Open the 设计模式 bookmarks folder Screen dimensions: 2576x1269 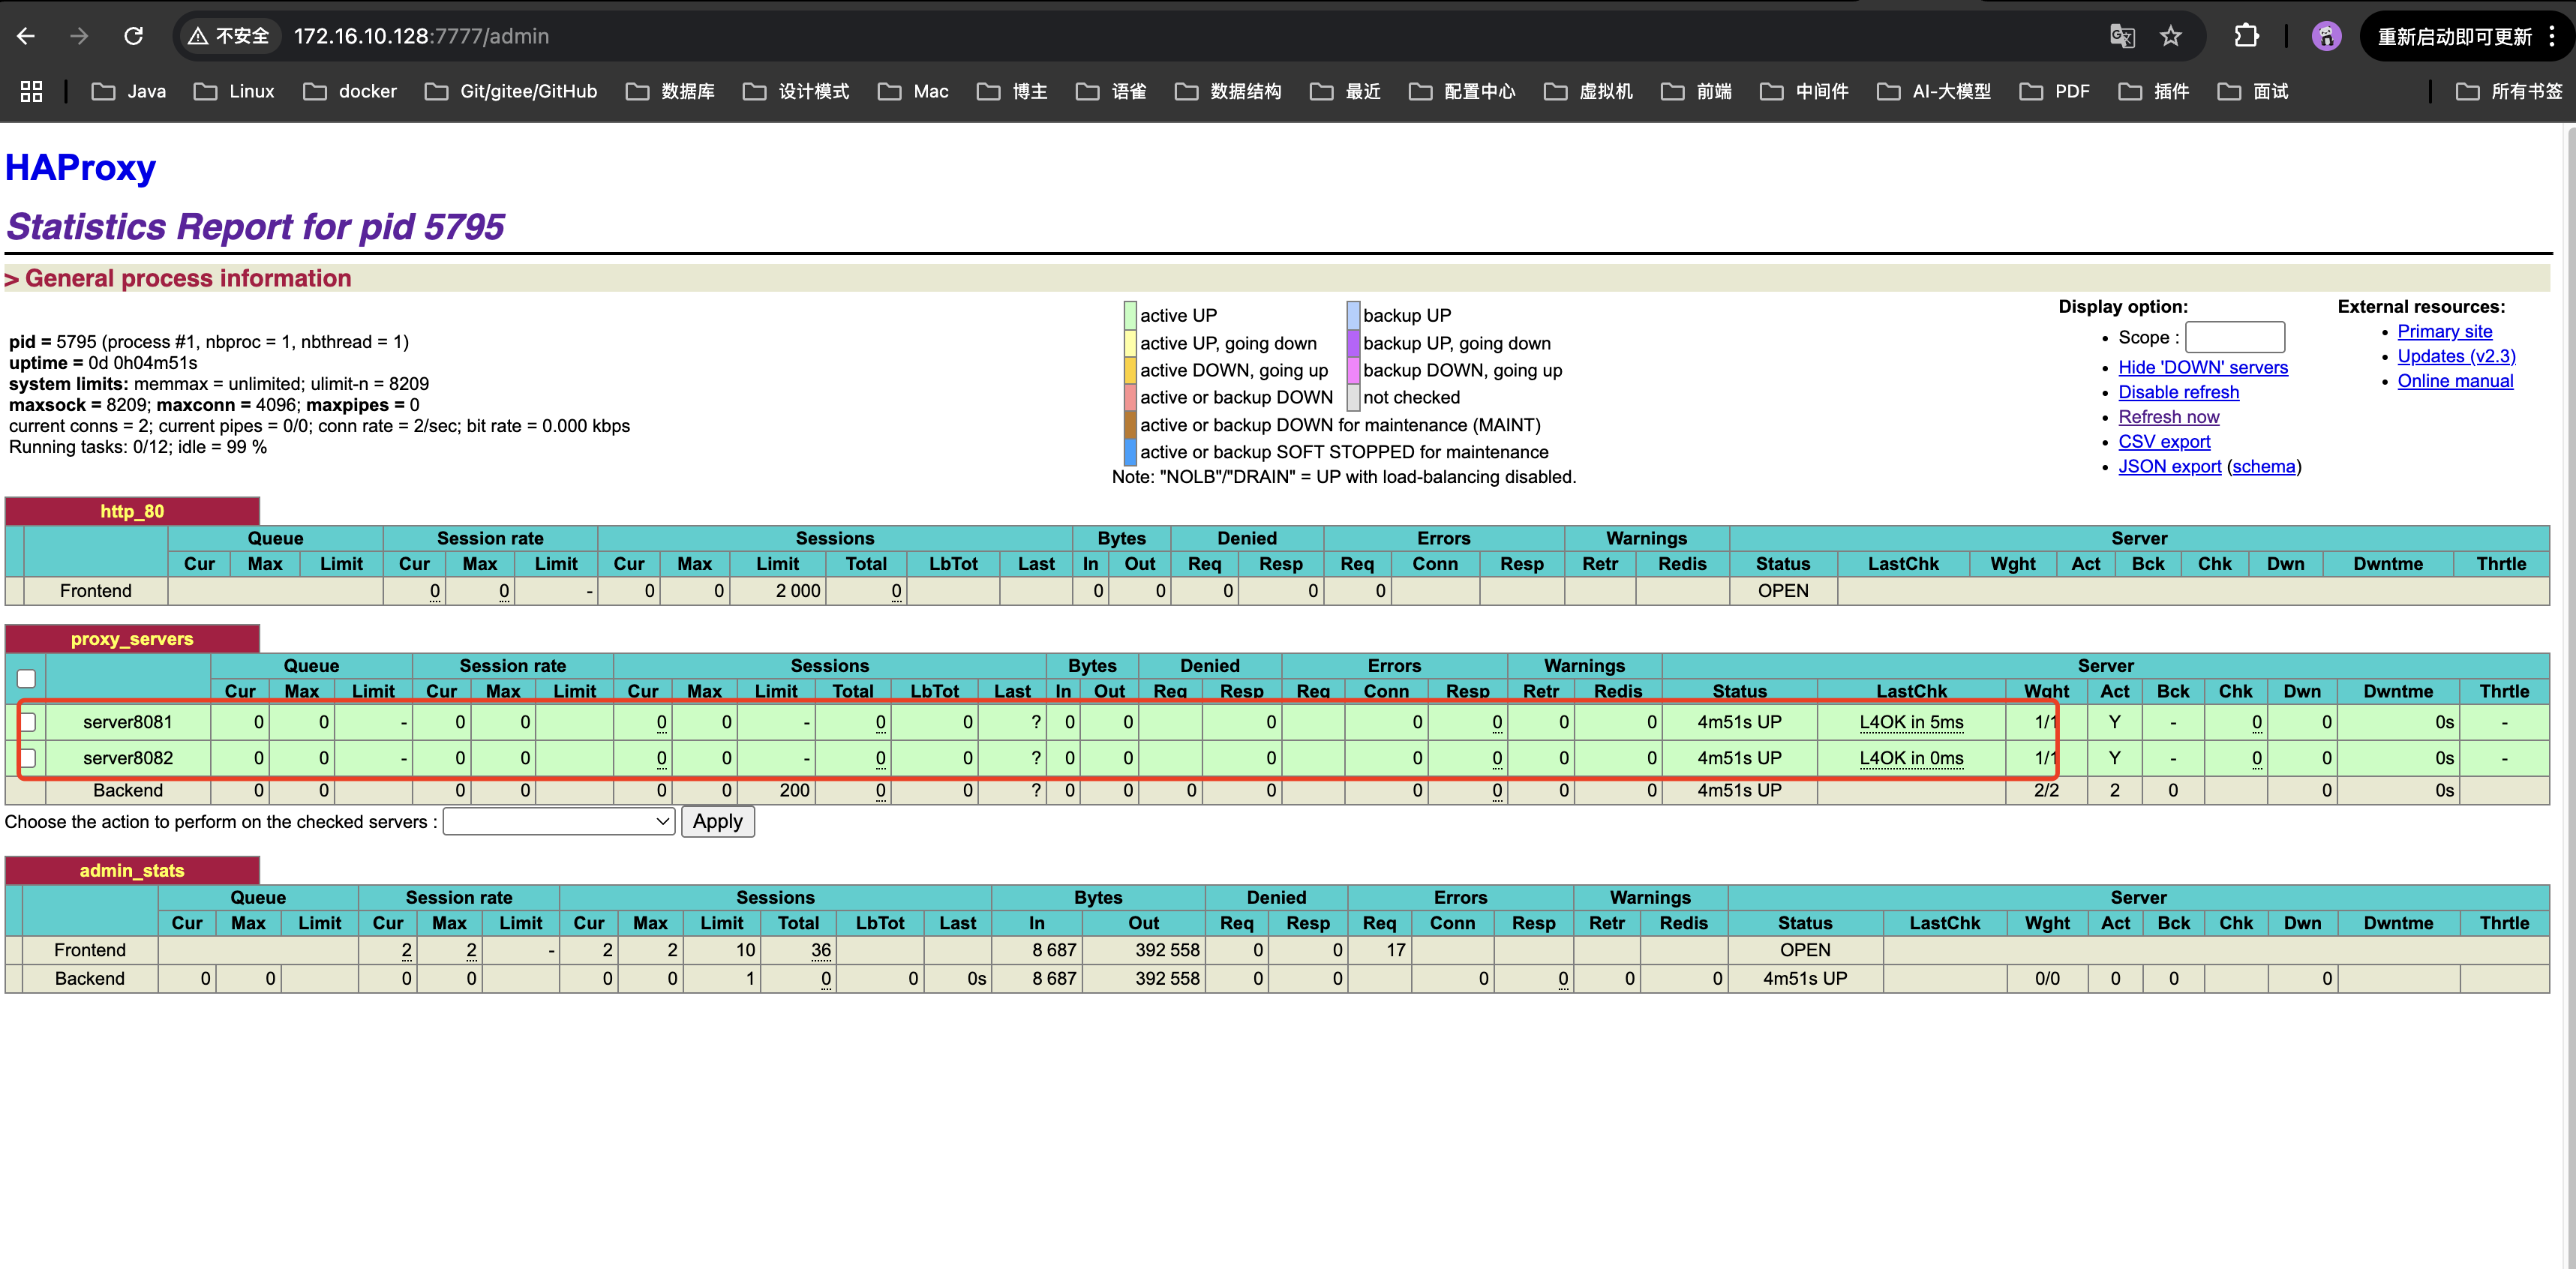coord(796,91)
